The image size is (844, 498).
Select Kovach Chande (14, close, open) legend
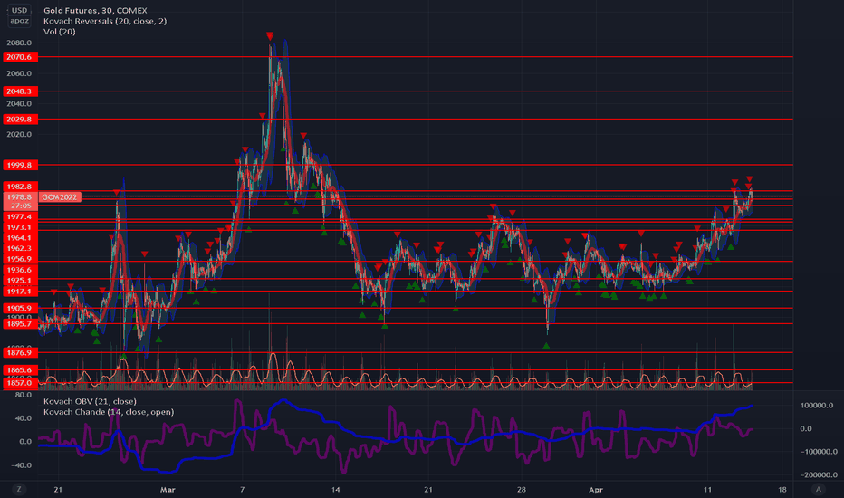click(x=109, y=412)
